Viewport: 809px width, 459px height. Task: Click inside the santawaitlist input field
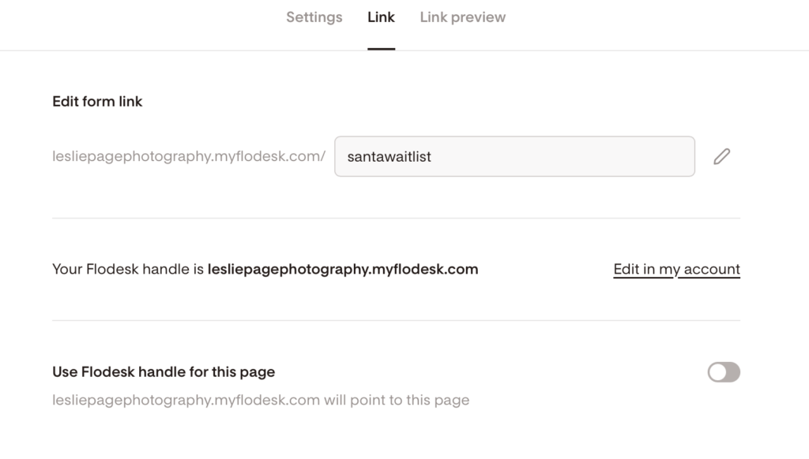(514, 156)
